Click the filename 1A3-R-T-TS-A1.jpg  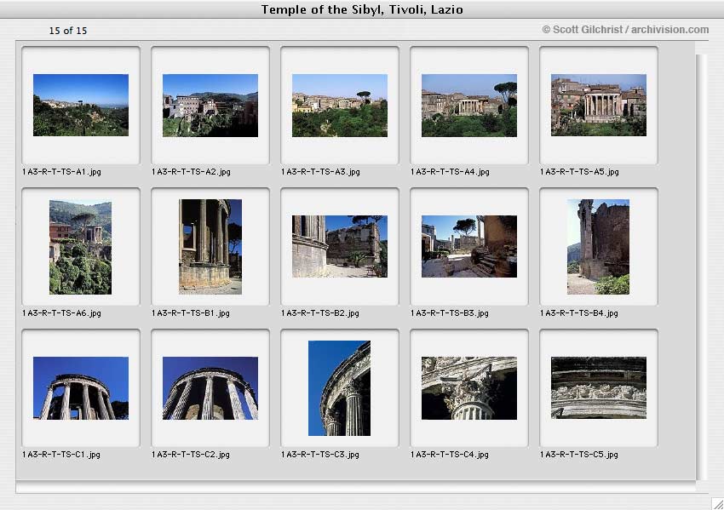(61, 172)
